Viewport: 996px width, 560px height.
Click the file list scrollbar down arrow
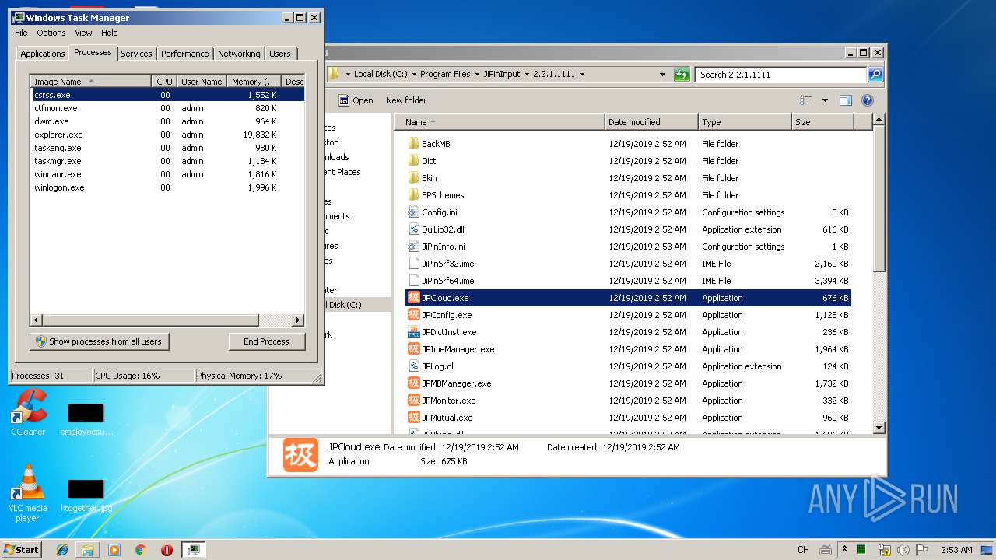coord(879,427)
